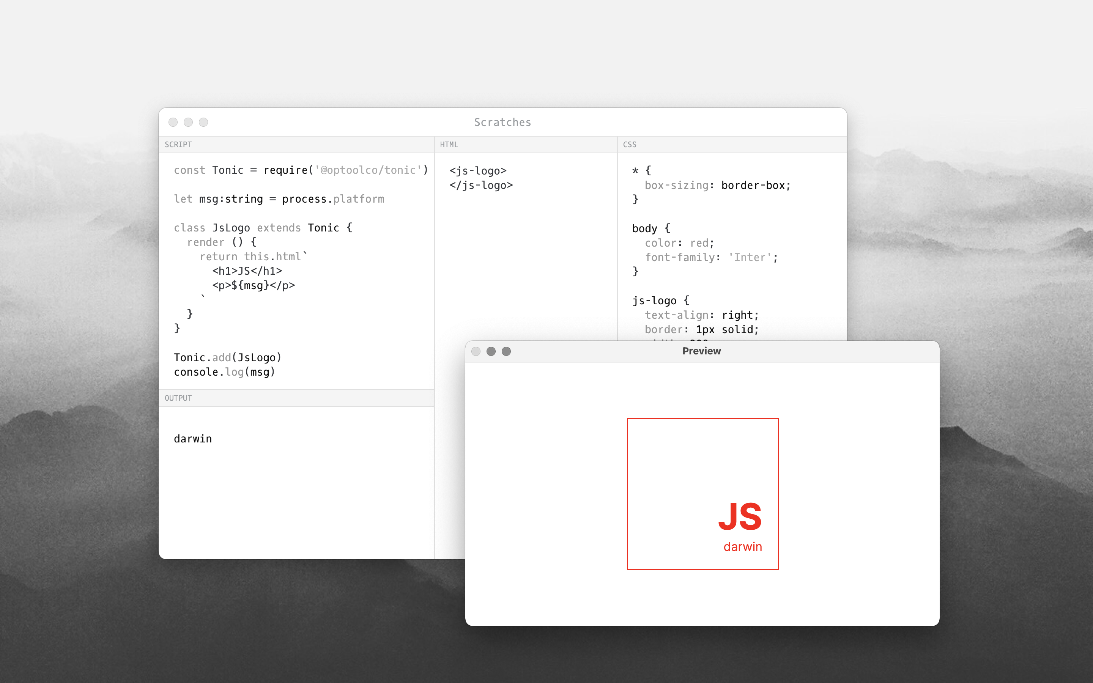Click the font-family 'Inter' CSS line
This screenshot has width=1093, height=683.
[711, 258]
